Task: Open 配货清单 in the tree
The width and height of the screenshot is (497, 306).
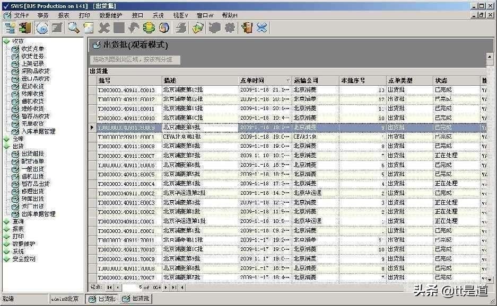Action: 32,161
